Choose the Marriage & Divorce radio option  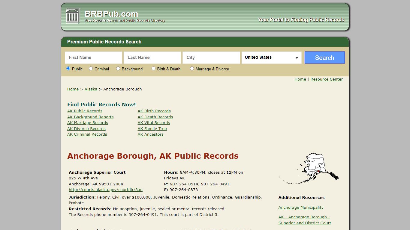(x=192, y=69)
